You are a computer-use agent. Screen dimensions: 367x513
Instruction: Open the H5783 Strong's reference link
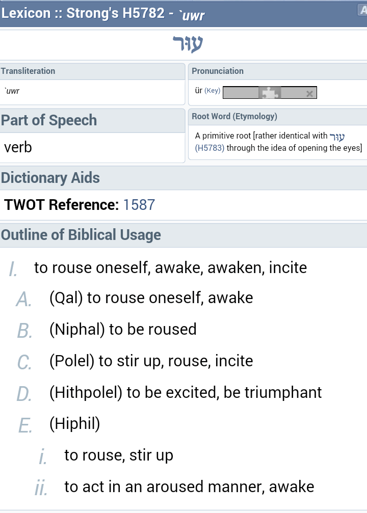209,148
